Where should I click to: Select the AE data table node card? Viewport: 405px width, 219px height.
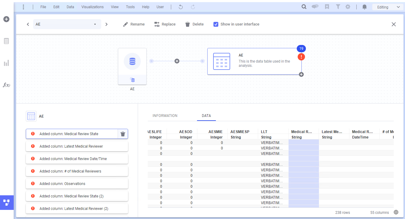(254, 61)
